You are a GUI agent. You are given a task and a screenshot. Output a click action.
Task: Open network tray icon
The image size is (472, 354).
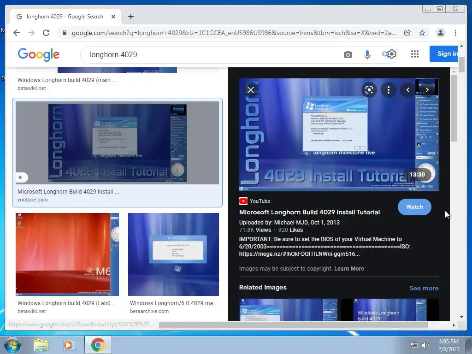(x=414, y=345)
